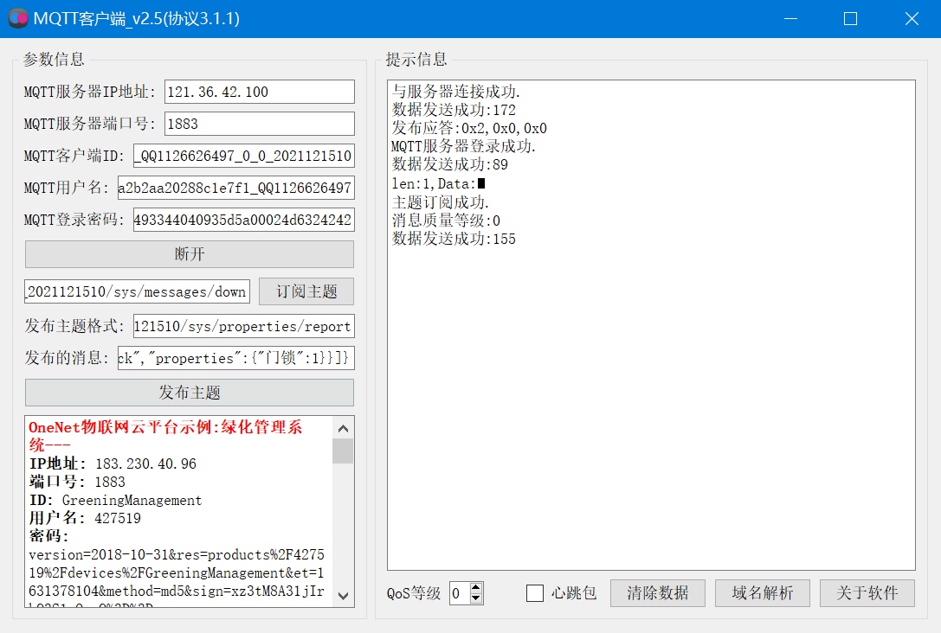Open the 关于软件 about software button

coord(867,593)
